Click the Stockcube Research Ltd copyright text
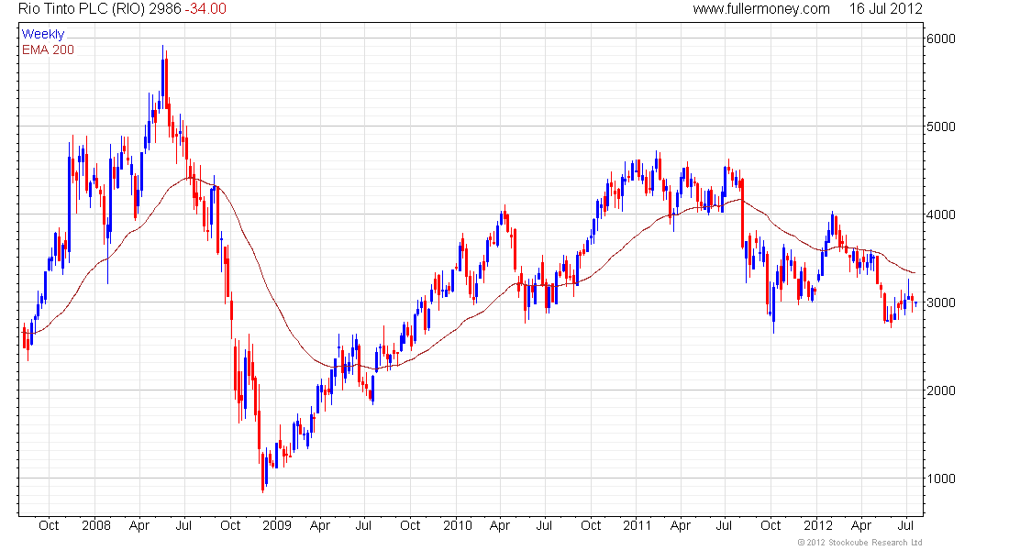 859,543
